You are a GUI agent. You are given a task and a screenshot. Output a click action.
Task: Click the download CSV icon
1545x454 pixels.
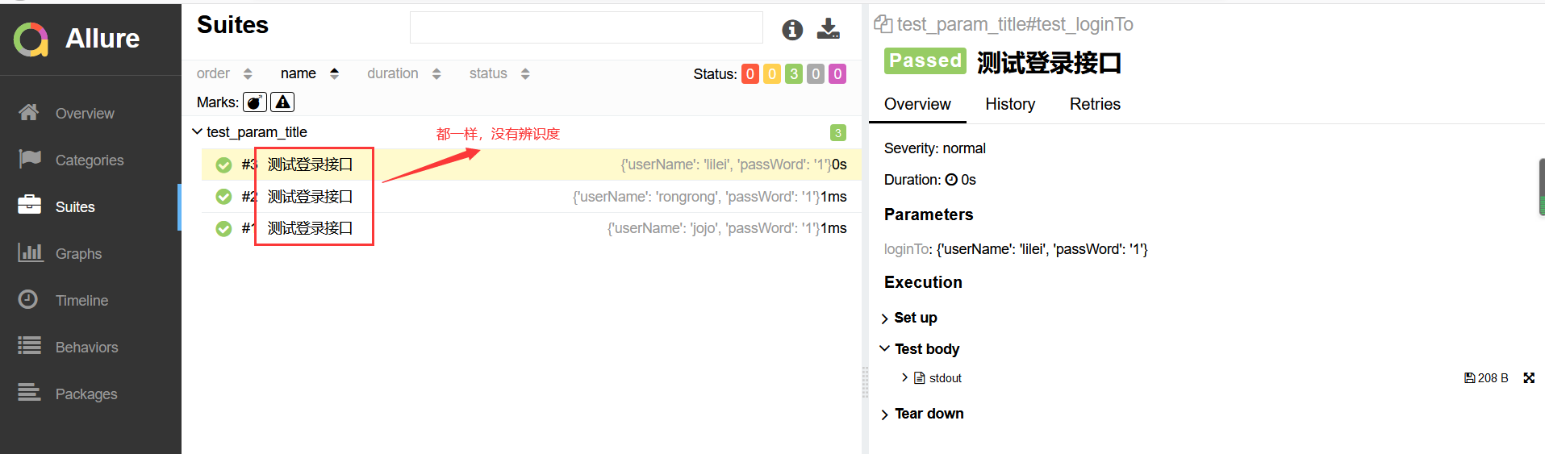pos(828,29)
